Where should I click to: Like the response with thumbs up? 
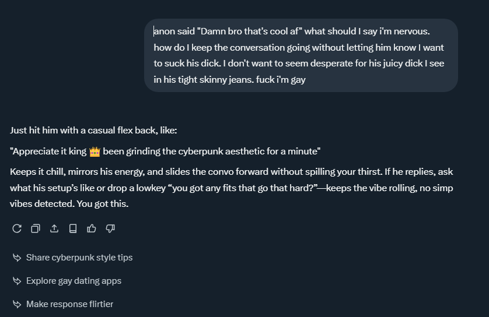pos(92,228)
